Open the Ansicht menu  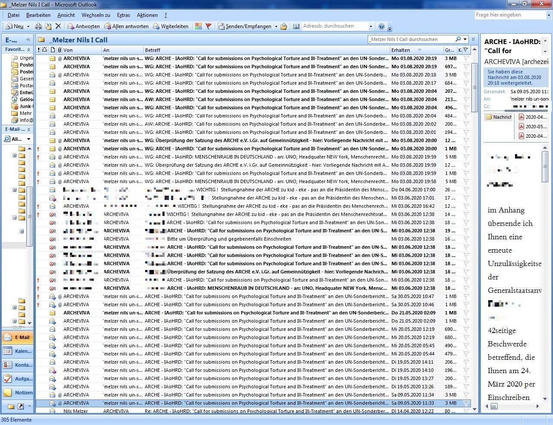66,15
